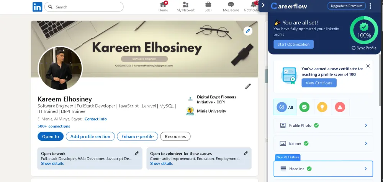
Task: Open the Notifications bell icon
Action: (254, 4)
